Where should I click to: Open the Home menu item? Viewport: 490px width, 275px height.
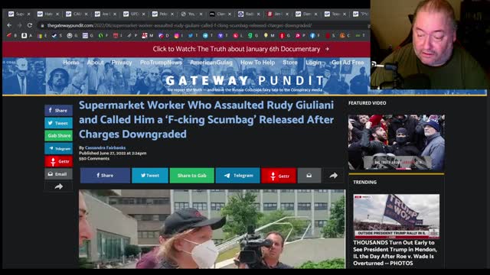(71, 63)
